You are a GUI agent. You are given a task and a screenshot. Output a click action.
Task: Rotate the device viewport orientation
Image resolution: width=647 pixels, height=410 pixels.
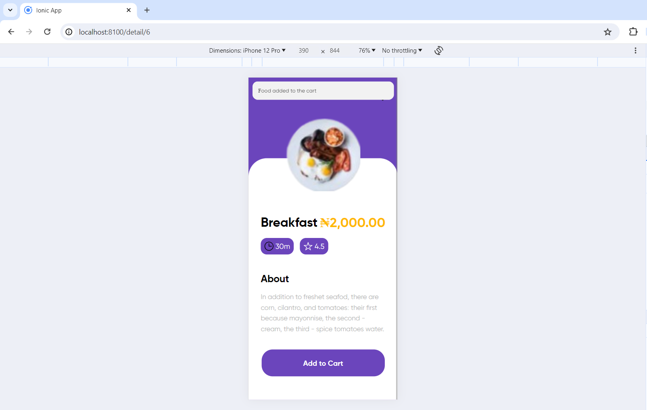click(439, 50)
